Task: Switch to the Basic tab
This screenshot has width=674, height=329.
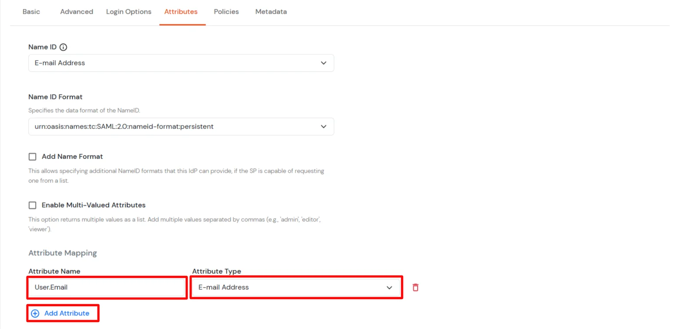Action: (x=31, y=12)
